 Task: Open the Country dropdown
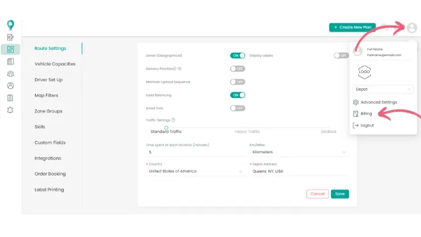click(x=195, y=171)
